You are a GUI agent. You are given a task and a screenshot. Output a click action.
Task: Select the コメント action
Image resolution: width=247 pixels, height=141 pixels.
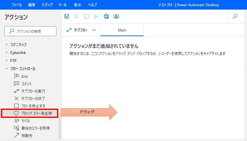(x=26, y=84)
